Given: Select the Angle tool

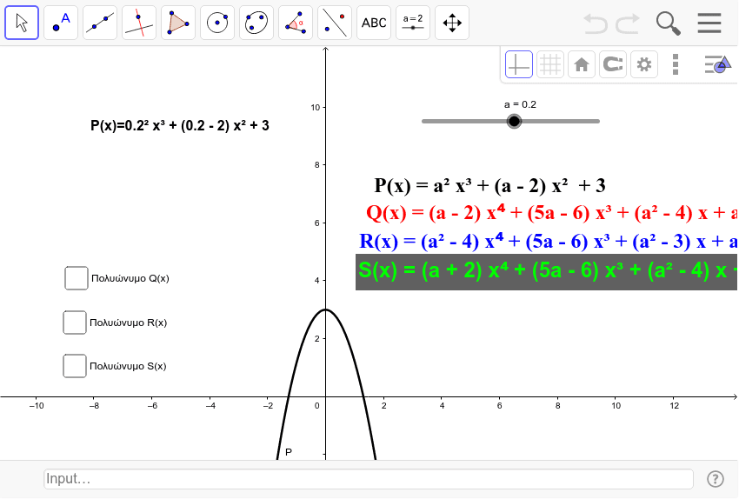Looking at the screenshot, I should click(296, 23).
